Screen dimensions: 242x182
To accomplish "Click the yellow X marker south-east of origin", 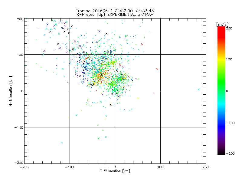I will pos(138,98).
